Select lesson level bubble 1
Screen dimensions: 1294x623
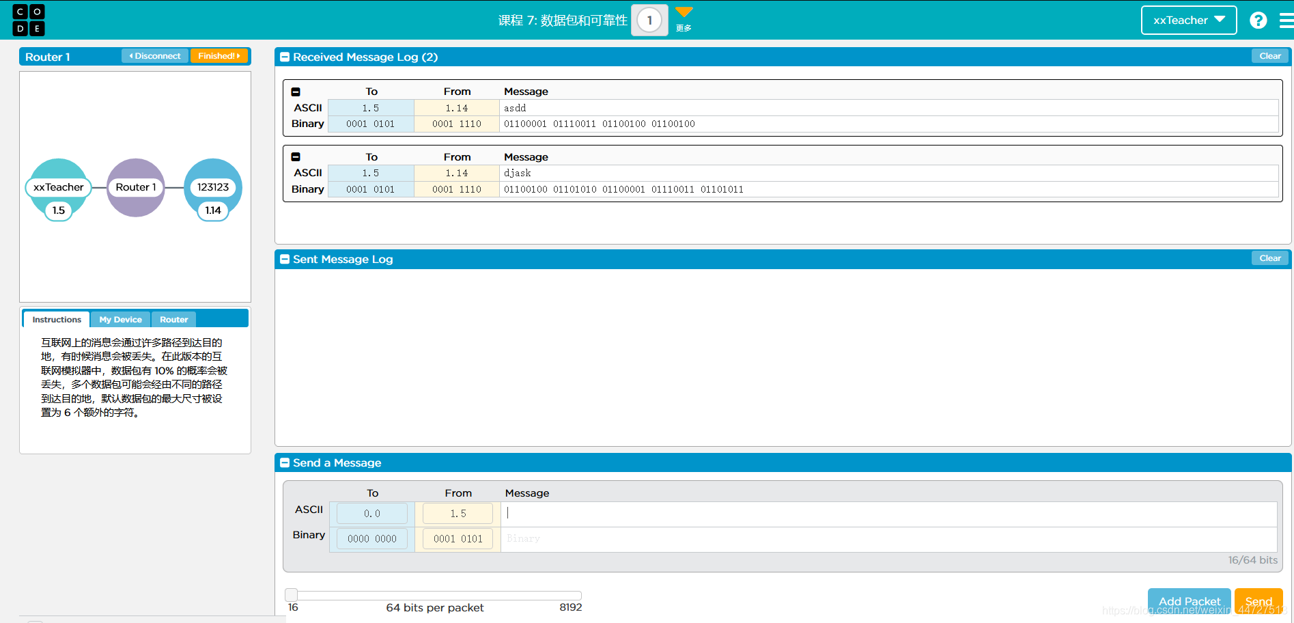649,20
